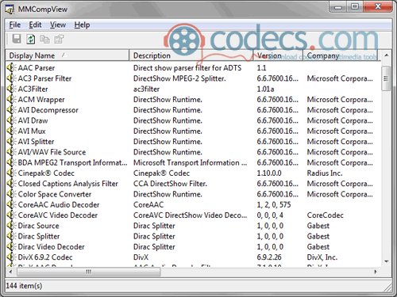The width and height of the screenshot is (397, 297).
Task: Click the speaker icon beside AVI/WAV File Source
Action: click(11, 152)
